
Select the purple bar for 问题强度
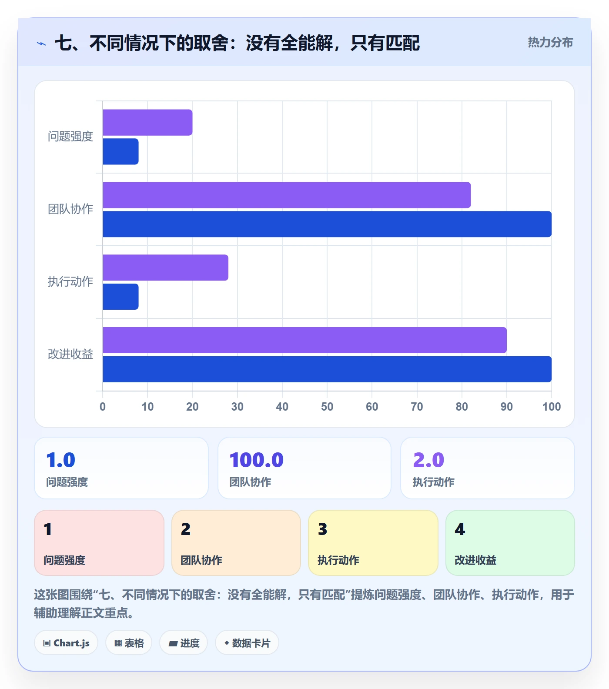147,123
